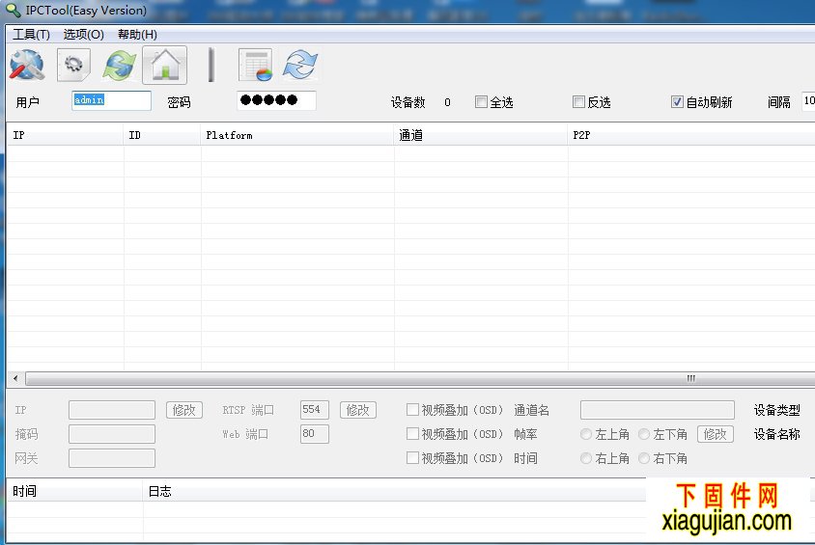Viewport: 815px width, 545px height.
Task: Click the home house icon
Action: [165, 66]
